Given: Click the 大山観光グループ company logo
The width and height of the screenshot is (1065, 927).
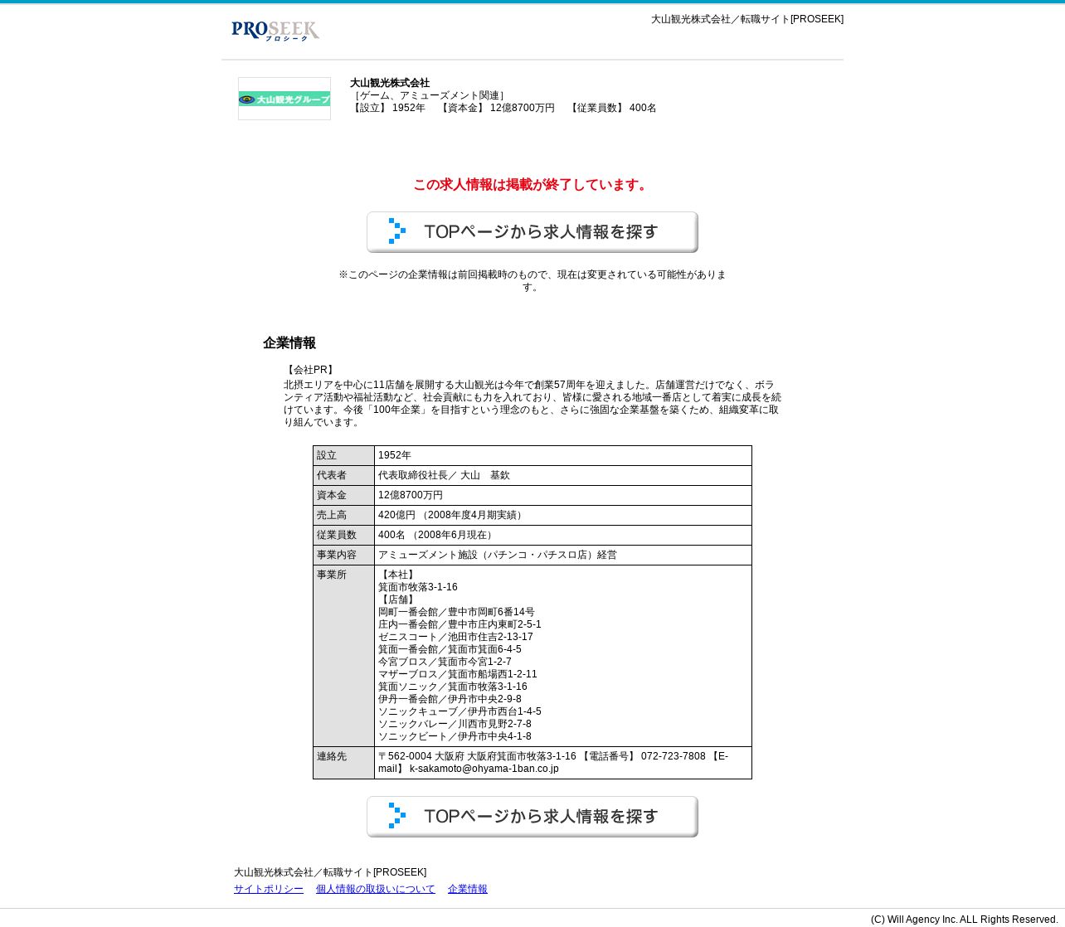Looking at the screenshot, I should (x=284, y=99).
